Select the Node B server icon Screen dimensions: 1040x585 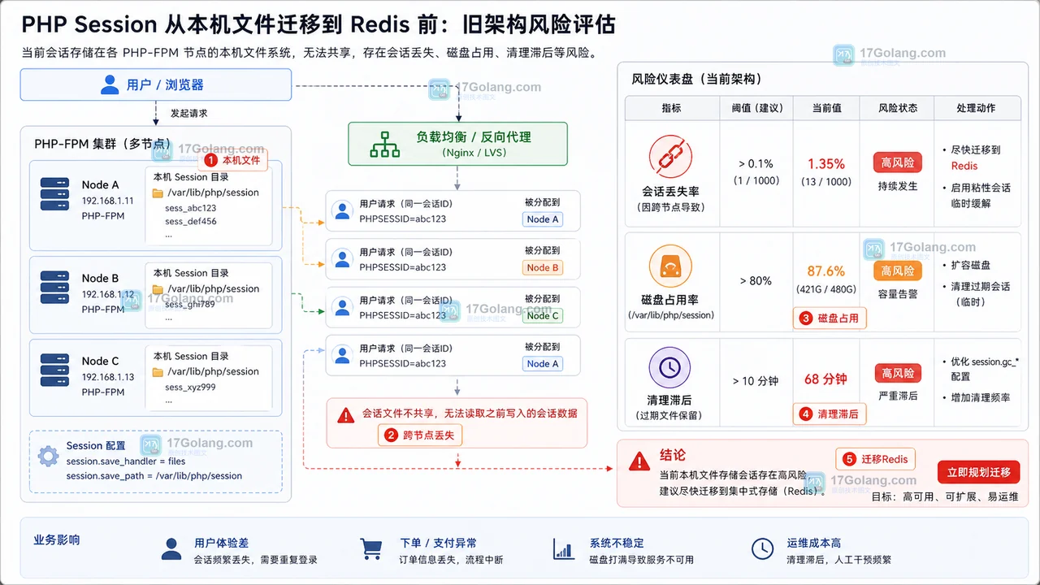(54, 288)
